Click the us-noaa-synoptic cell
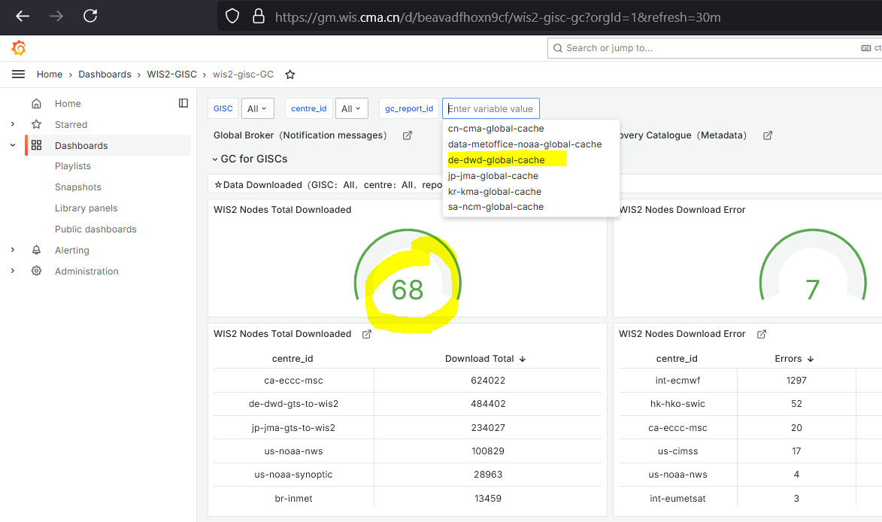Screen dimensions: 882x522 pyautogui.click(x=294, y=475)
